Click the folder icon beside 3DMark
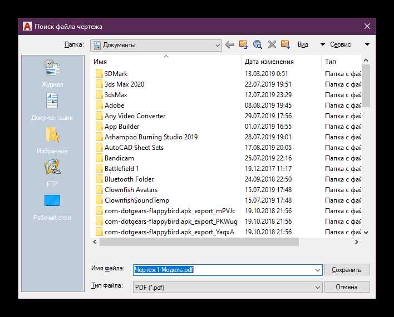 tap(99, 74)
